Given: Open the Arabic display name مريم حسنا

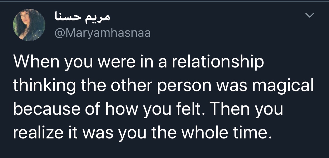Looking at the screenshot, I should (x=82, y=17).
